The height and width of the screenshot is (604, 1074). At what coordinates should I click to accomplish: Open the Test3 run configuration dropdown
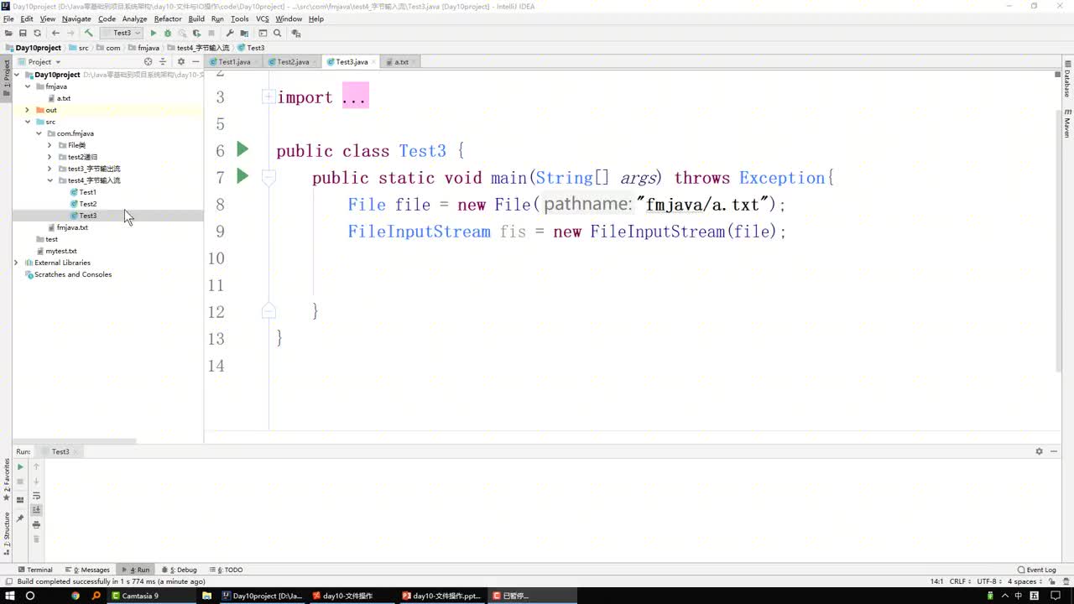pyautogui.click(x=122, y=34)
